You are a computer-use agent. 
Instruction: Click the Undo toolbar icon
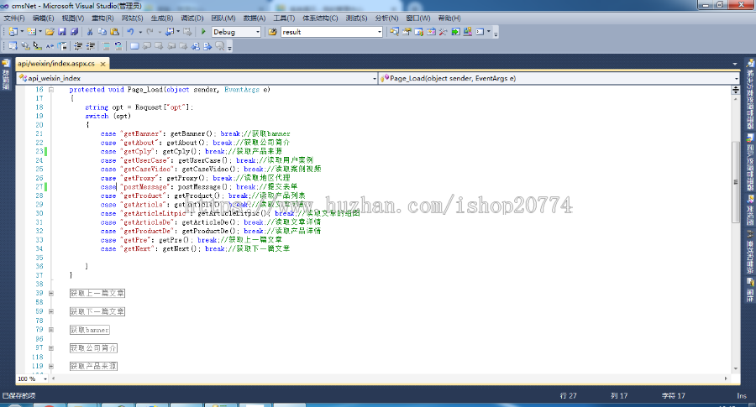(x=130, y=32)
